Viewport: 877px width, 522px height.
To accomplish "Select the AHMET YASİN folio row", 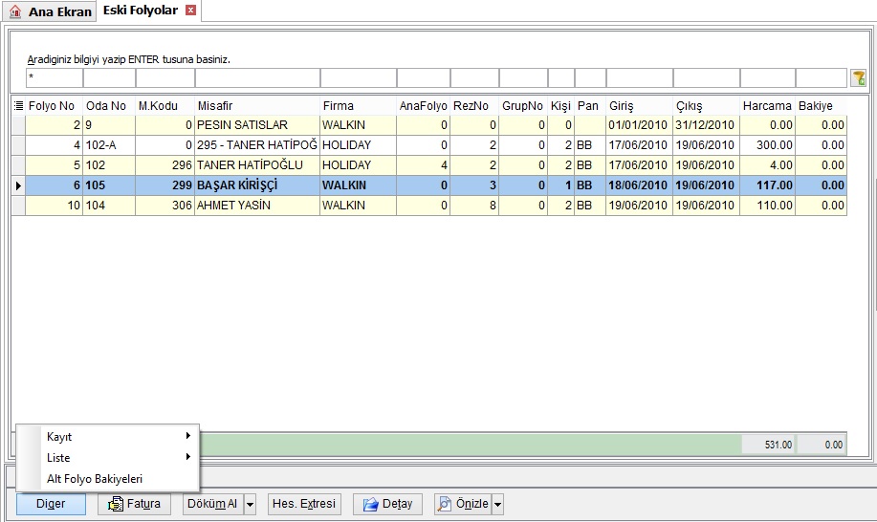I will pyautogui.click(x=429, y=206).
